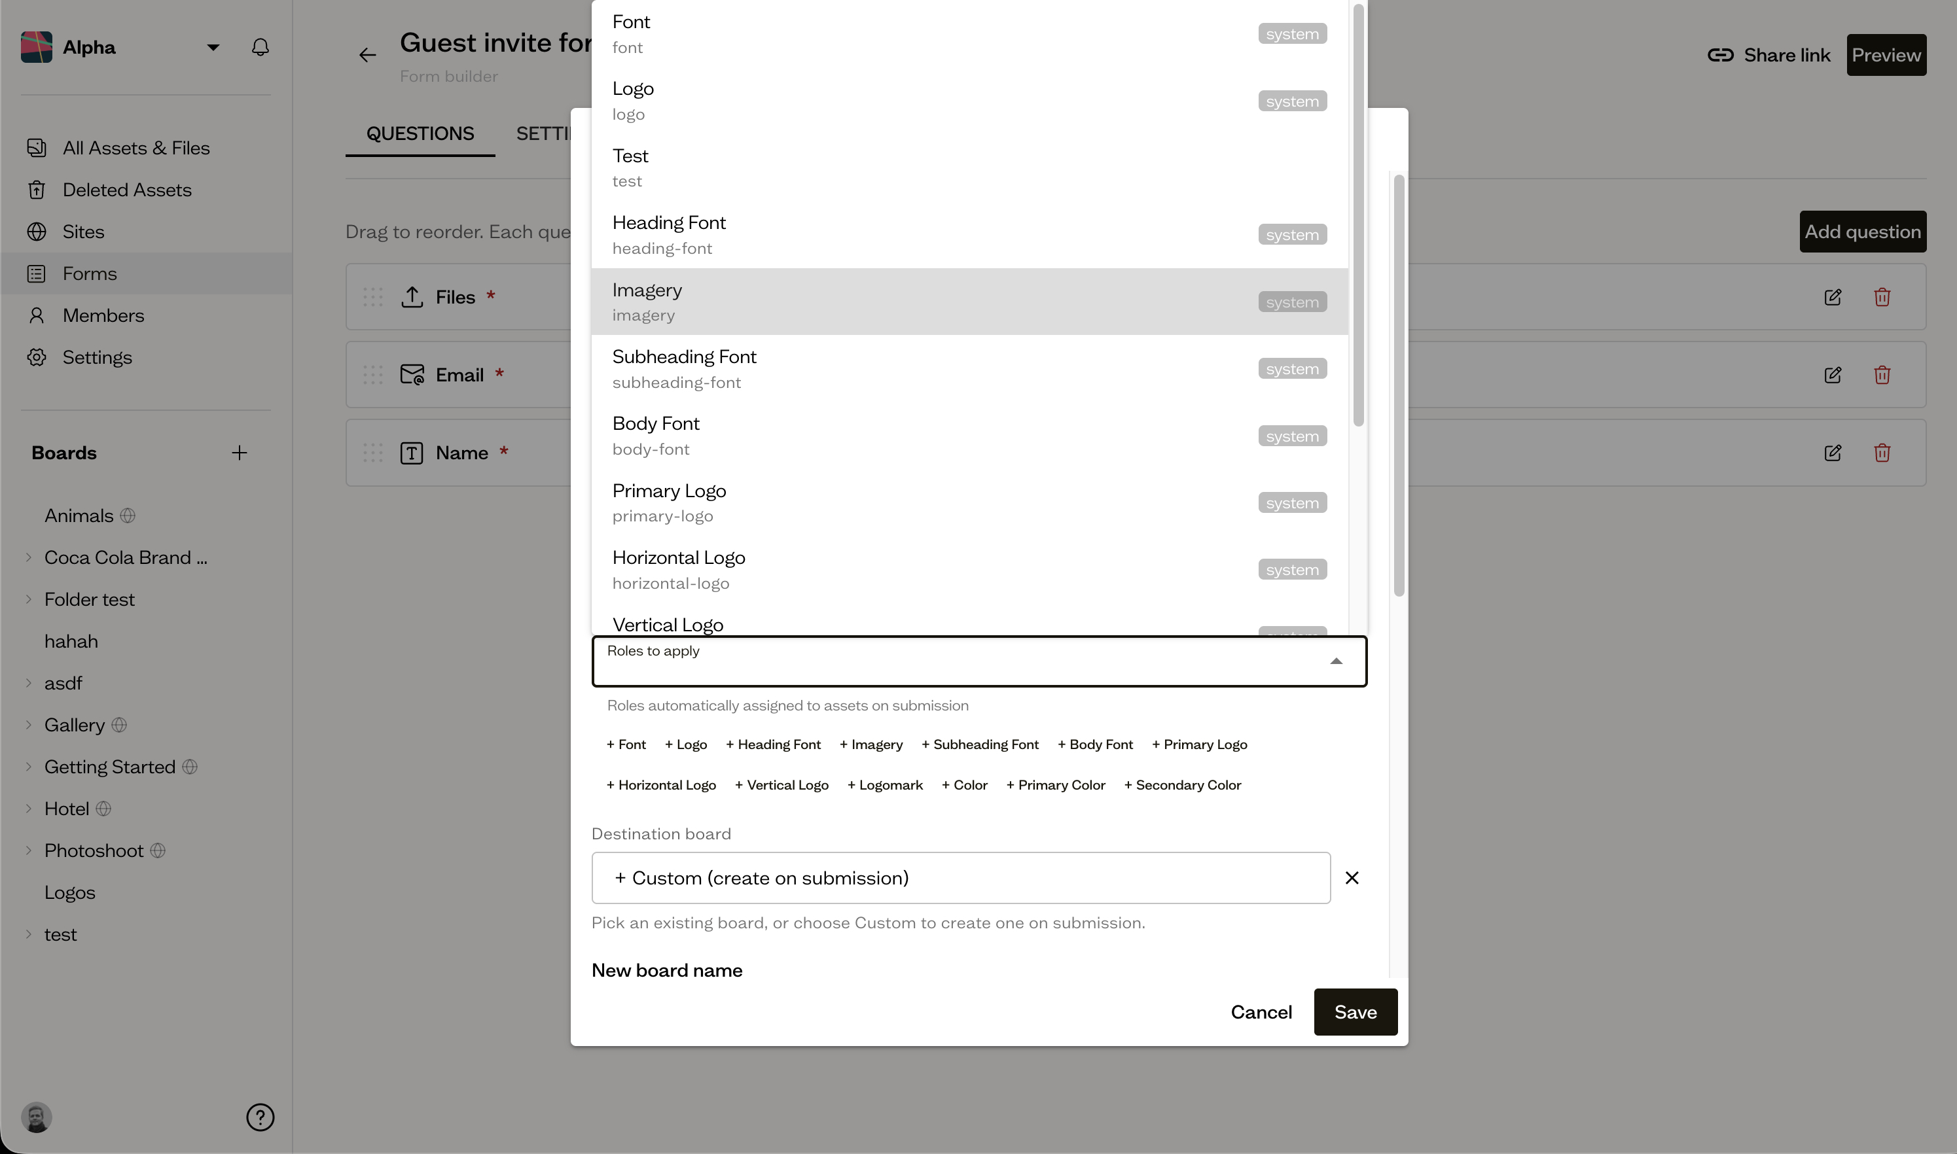
Task: Expand the Folder test board
Action: click(x=29, y=599)
